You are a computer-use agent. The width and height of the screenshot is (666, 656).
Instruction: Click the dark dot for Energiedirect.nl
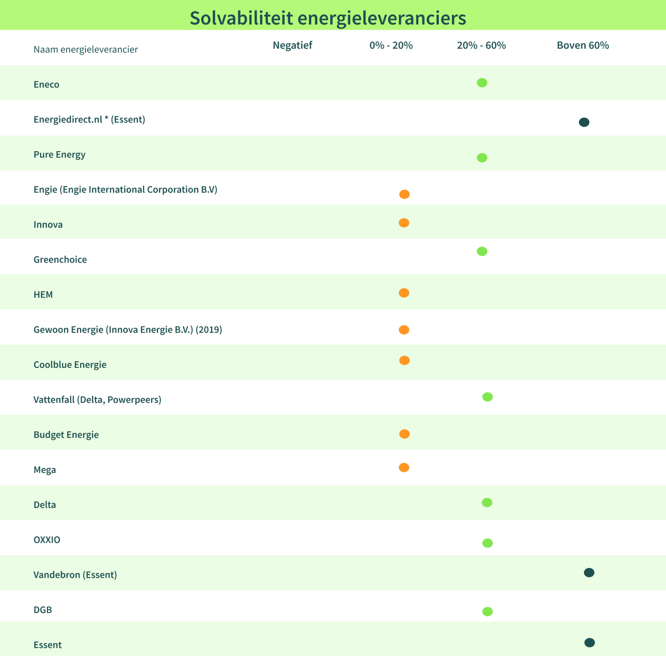coord(584,122)
